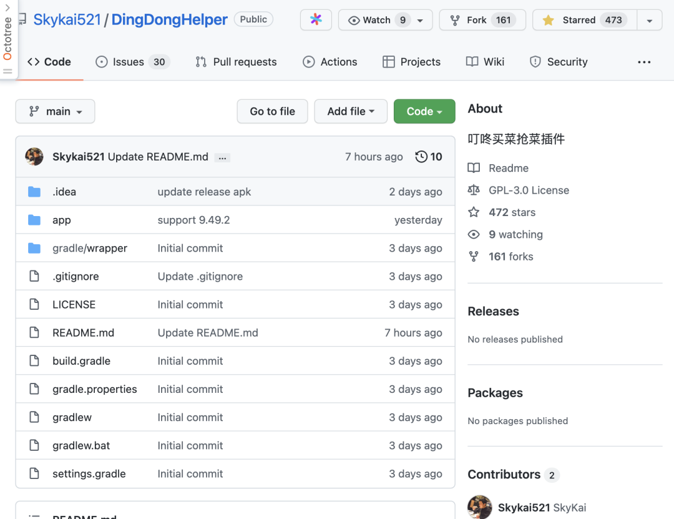Click Skykai521 avatar under Contributors
674x519 pixels.
[x=480, y=507]
